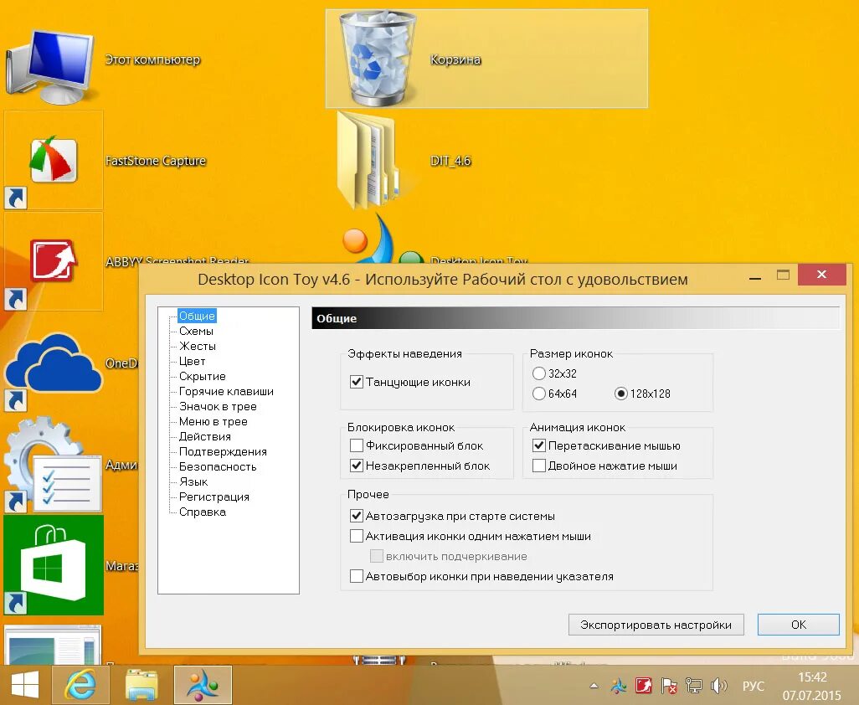Toggle Незакрепленный блок checkbox
This screenshot has height=705, width=859.
tap(356, 466)
